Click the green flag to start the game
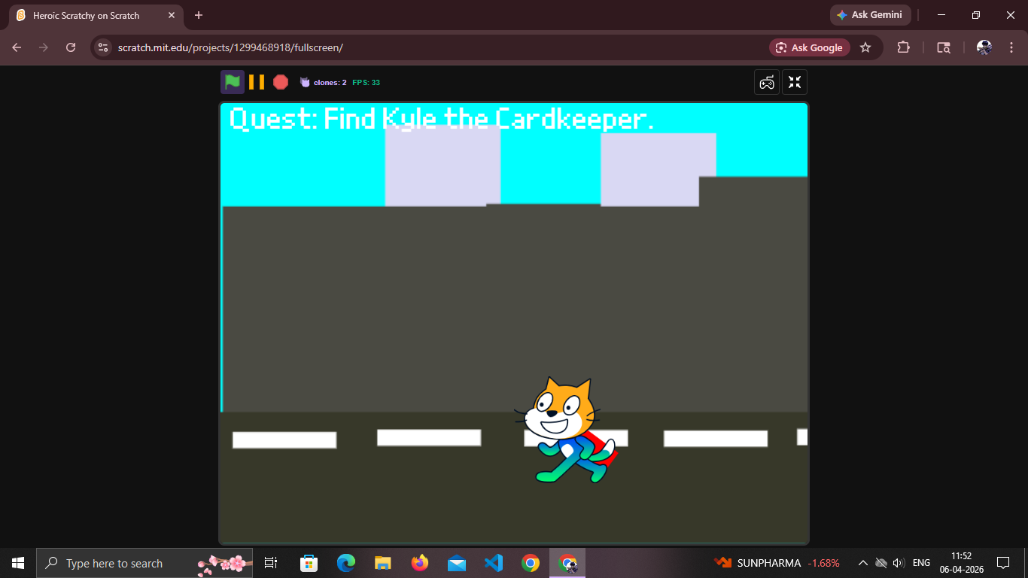The height and width of the screenshot is (578, 1028). pyautogui.click(x=233, y=82)
